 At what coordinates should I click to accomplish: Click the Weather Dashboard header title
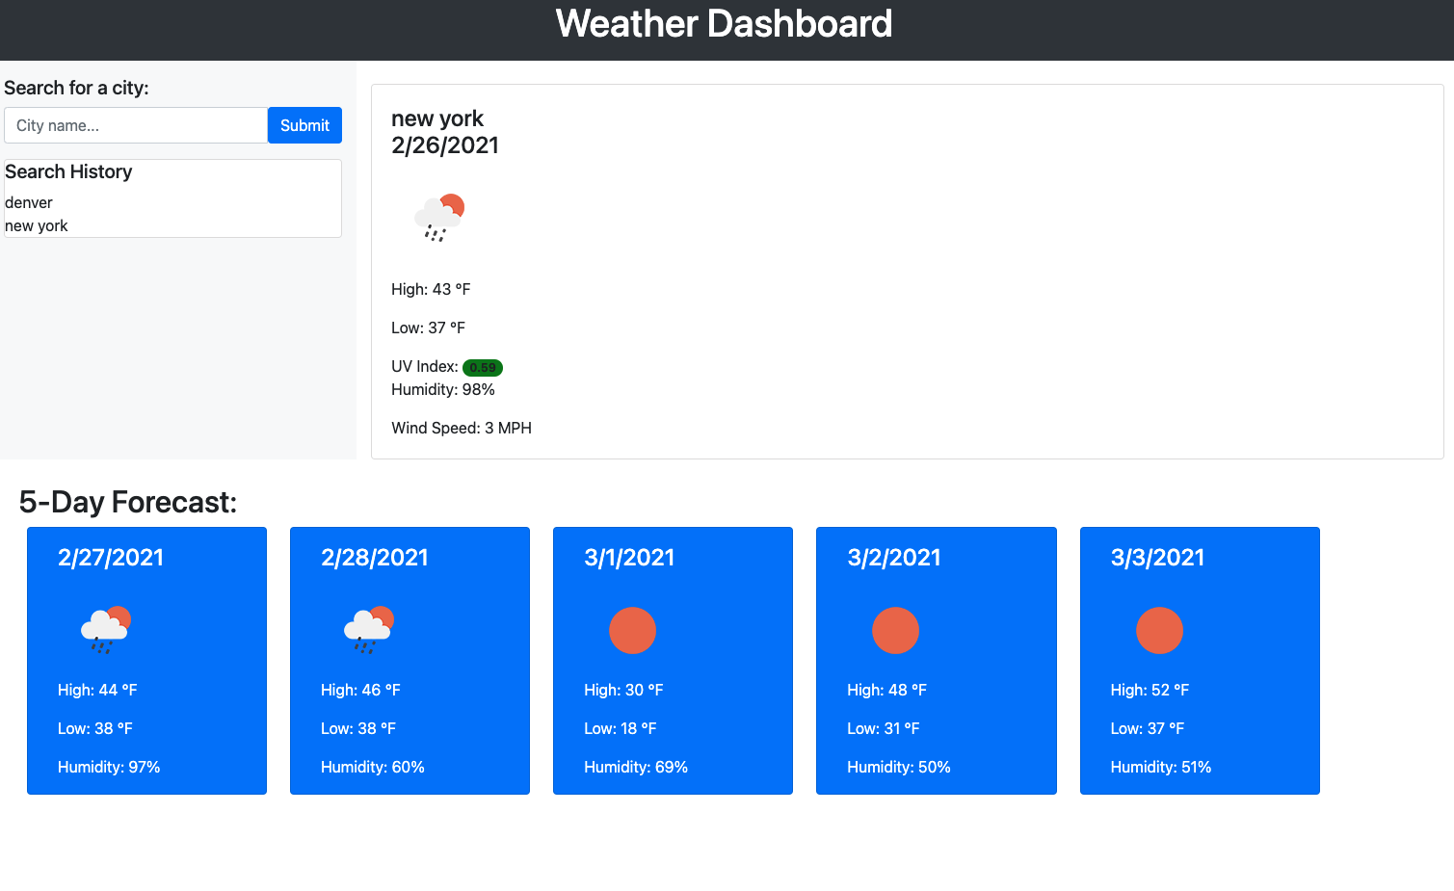725,24
